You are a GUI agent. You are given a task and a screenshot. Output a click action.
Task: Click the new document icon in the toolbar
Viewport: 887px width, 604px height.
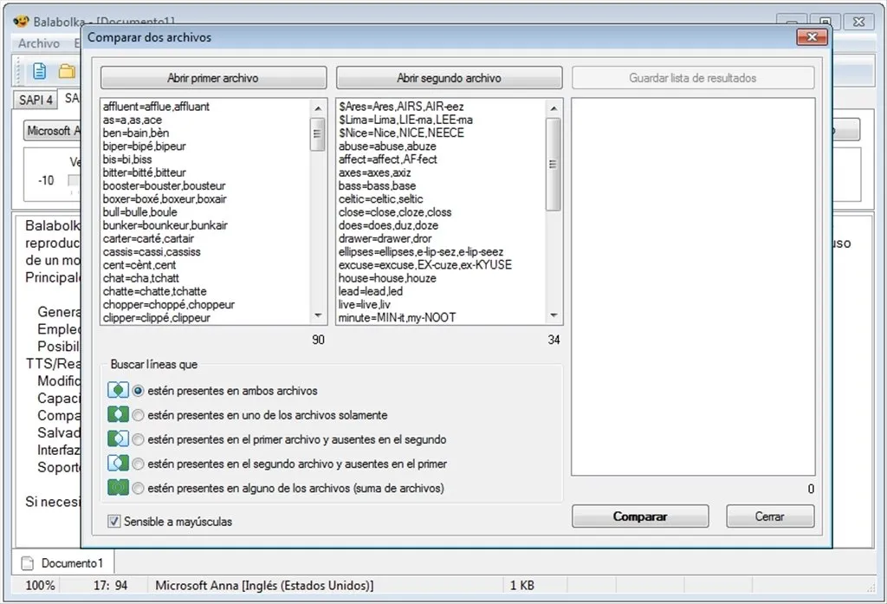coord(39,71)
